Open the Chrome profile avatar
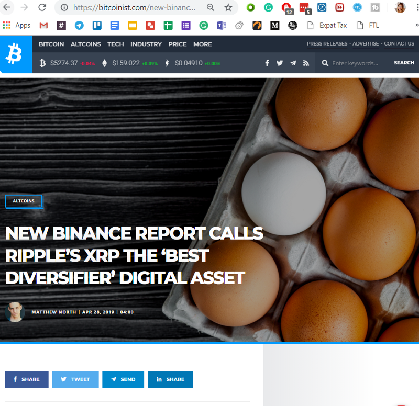The image size is (419, 406). [x=400, y=7]
